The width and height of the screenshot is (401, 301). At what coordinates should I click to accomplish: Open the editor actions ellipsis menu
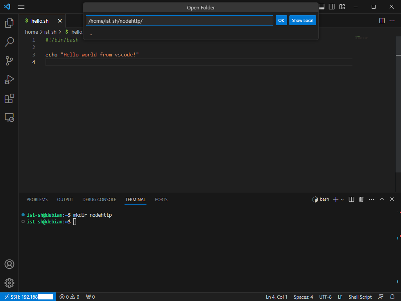pos(392,20)
